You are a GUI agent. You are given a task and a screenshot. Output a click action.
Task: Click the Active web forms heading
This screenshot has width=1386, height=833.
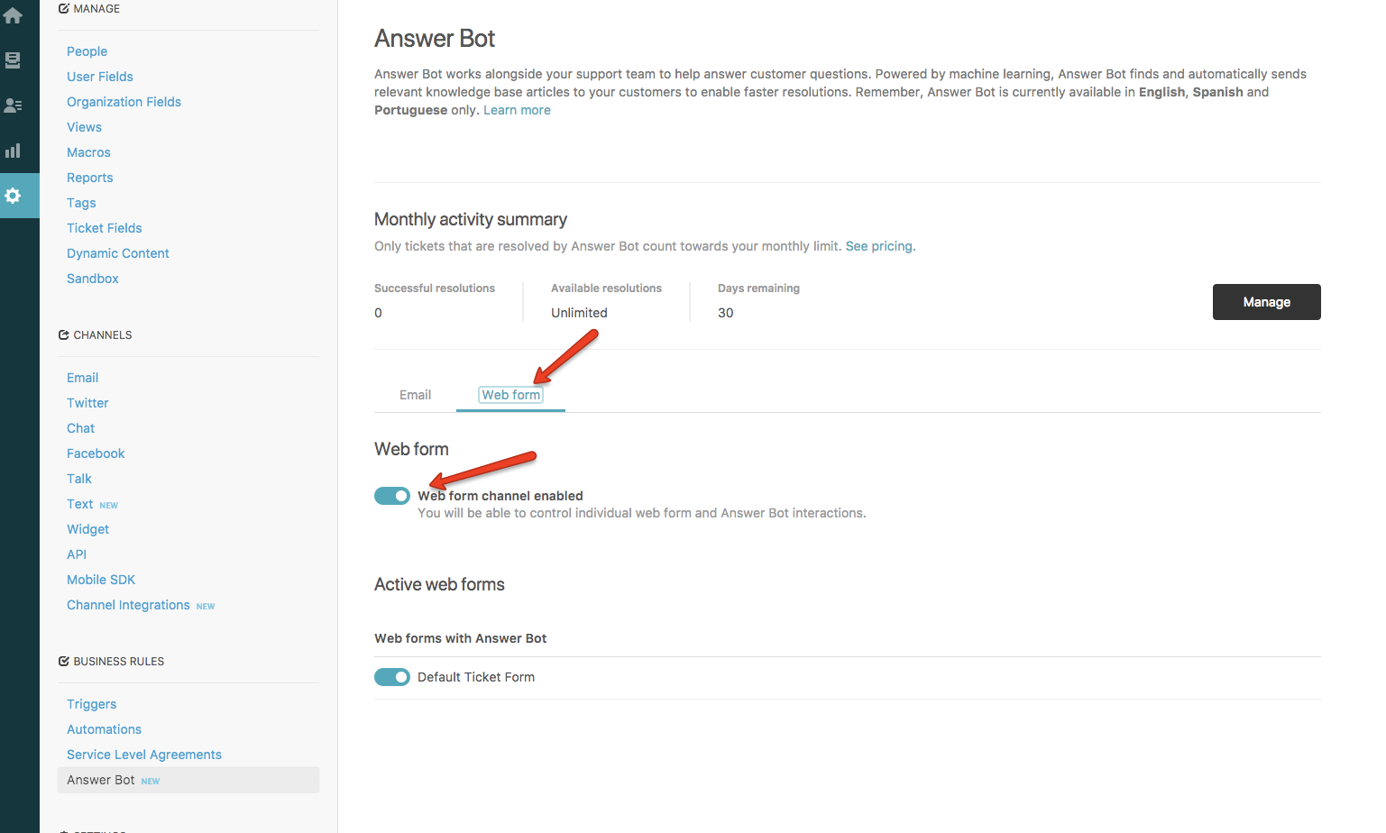click(439, 584)
